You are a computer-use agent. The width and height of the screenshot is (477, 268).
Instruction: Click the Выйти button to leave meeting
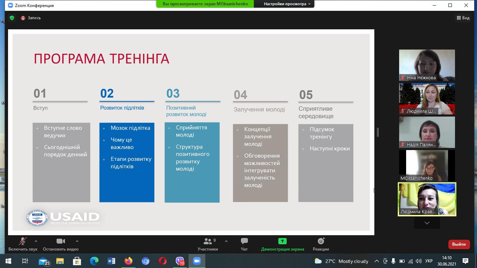459,244
